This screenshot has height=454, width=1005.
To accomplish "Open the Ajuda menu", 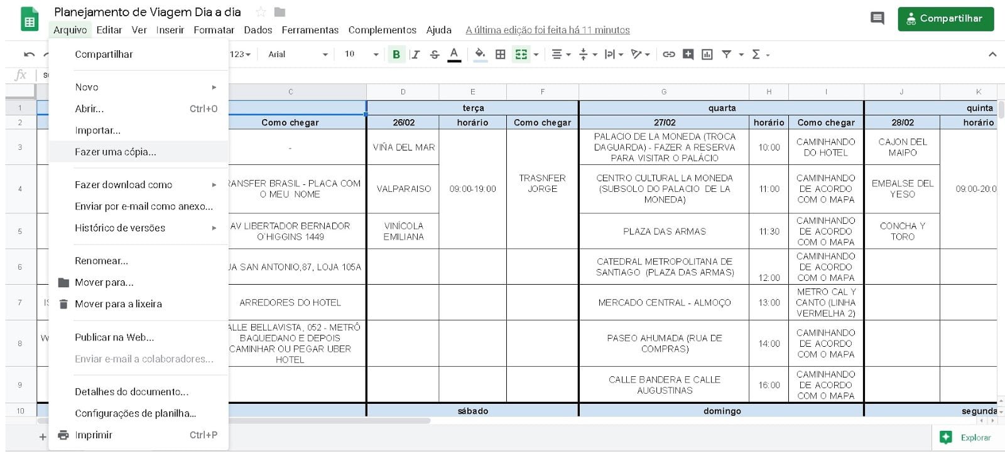I will pos(438,30).
